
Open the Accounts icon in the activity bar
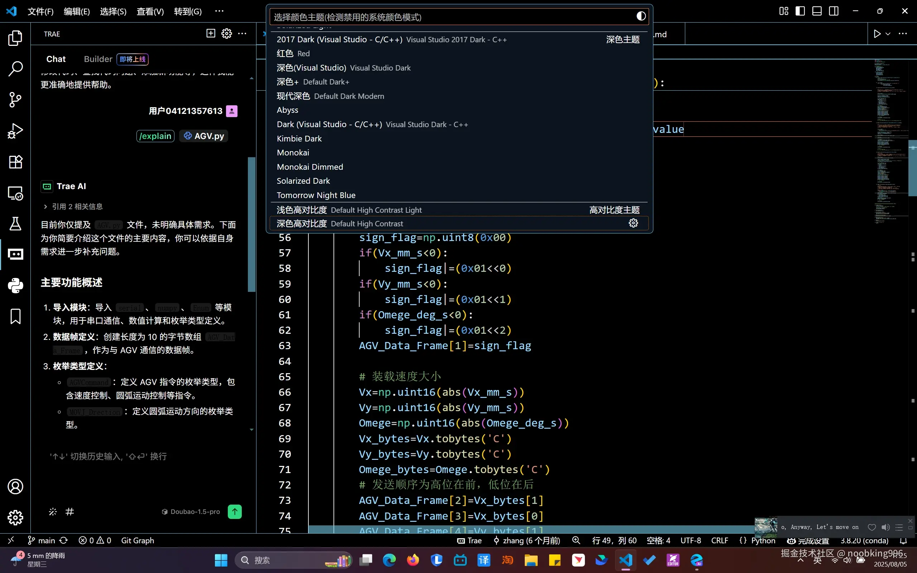point(15,487)
